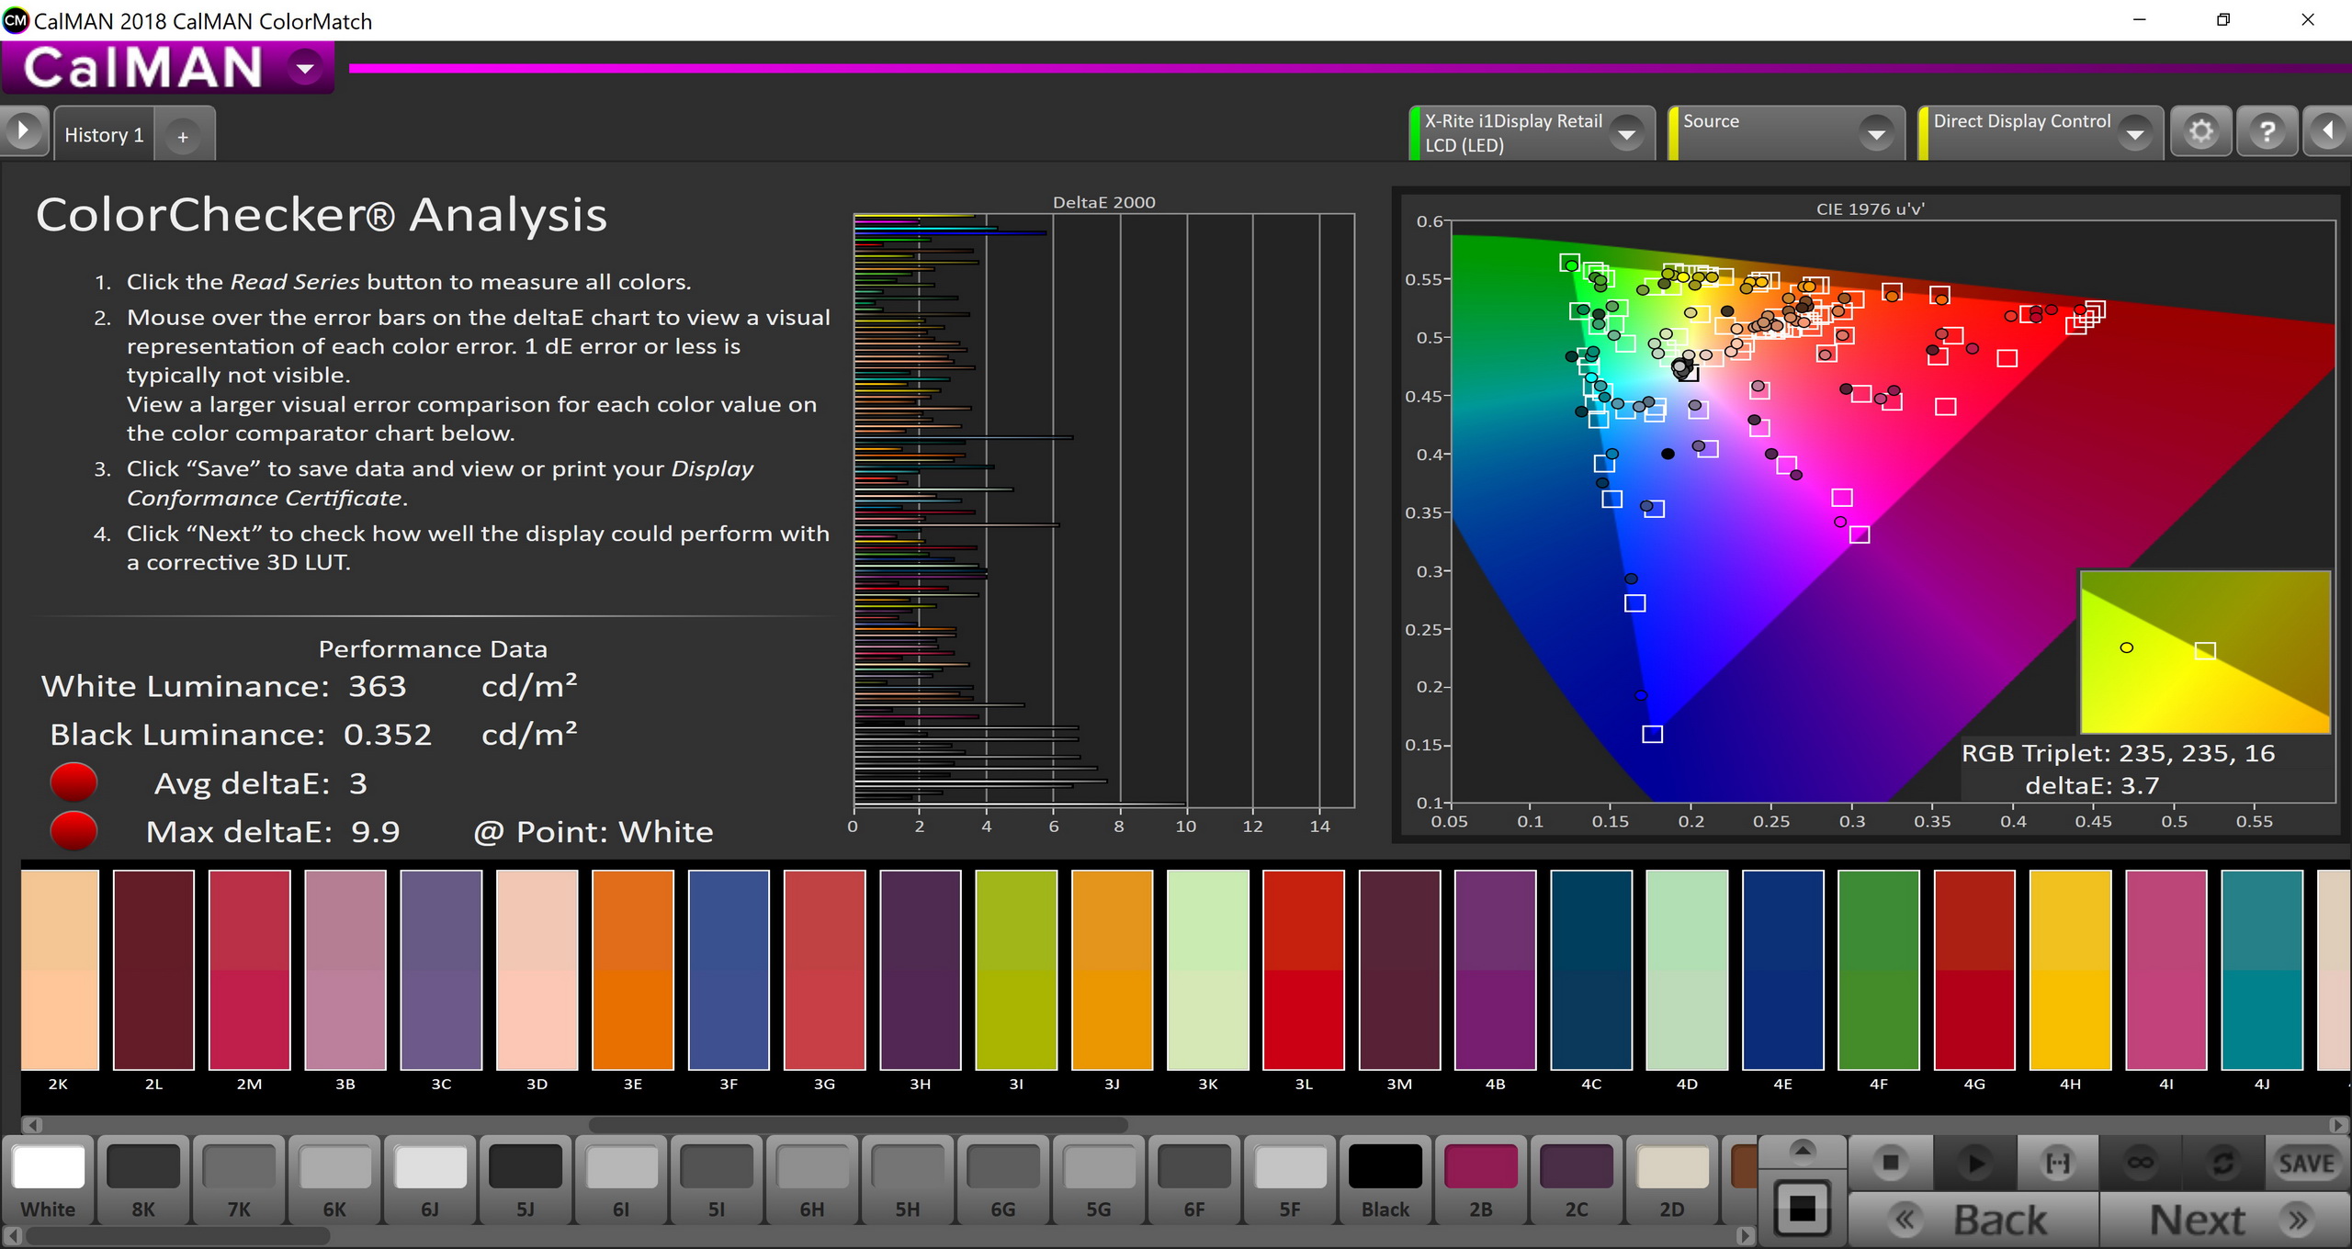Expand the Direct Display Control dropdown
Viewport: 2352px width, 1249px height.
point(2135,134)
